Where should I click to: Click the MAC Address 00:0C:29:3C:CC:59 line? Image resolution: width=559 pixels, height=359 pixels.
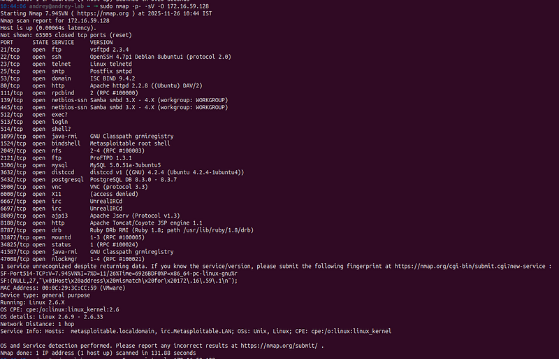[x=63, y=288]
